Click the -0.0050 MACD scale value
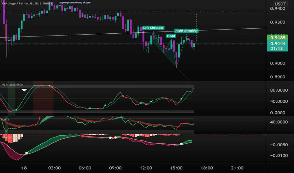Viewport: 294px width, 173px height. coord(279,145)
